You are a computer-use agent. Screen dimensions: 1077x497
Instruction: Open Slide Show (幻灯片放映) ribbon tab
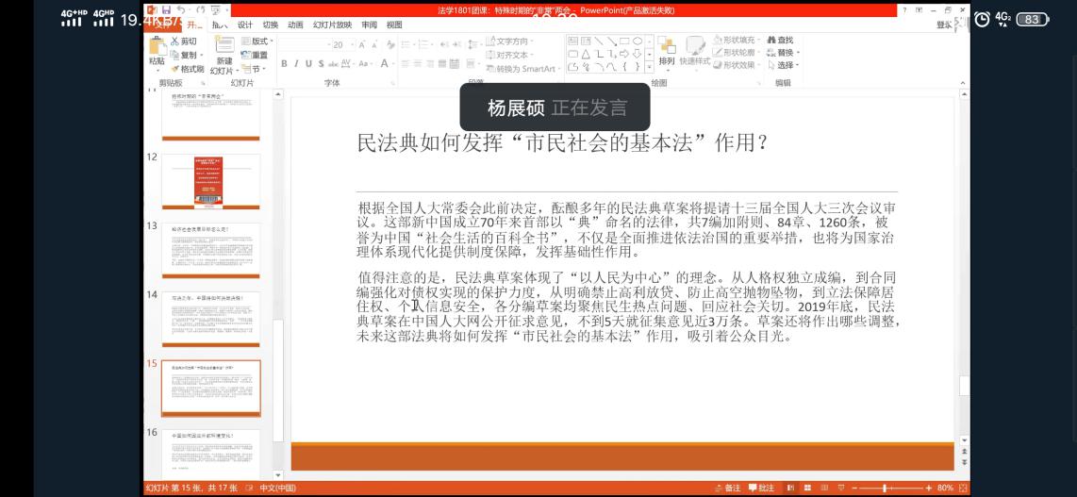(333, 25)
